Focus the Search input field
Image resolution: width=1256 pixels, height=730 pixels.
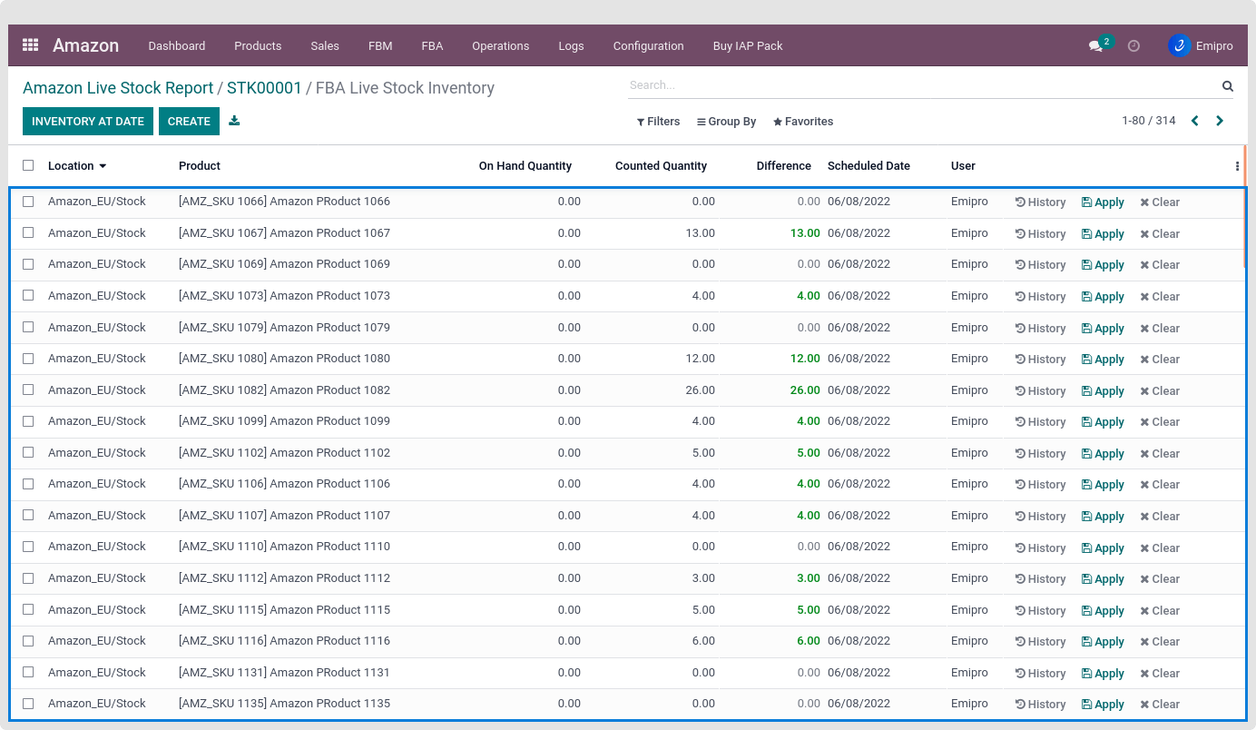tap(921, 85)
